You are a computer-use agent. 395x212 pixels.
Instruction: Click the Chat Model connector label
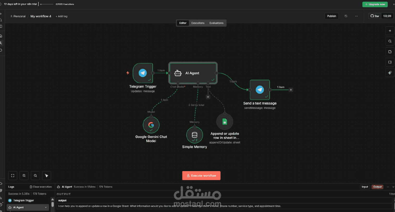click(x=178, y=87)
